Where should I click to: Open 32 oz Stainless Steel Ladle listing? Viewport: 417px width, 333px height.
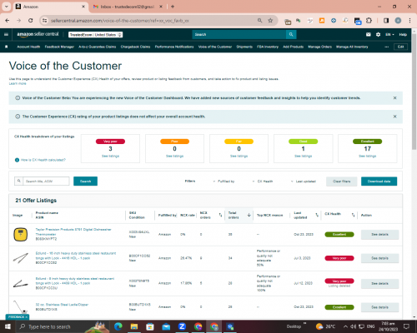tap(62, 305)
